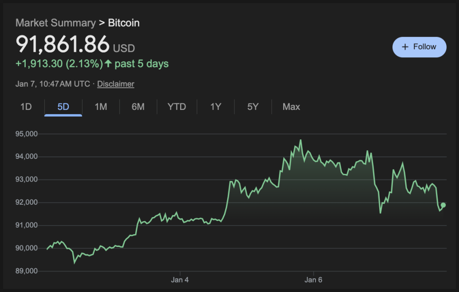Switch to the 1D time range tab
This screenshot has height=292, width=459.
[26, 107]
